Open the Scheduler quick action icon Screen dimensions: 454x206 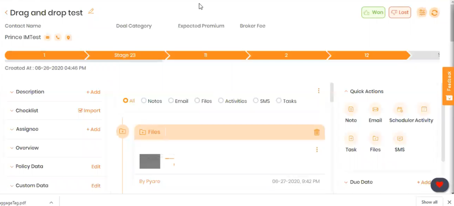click(399, 109)
